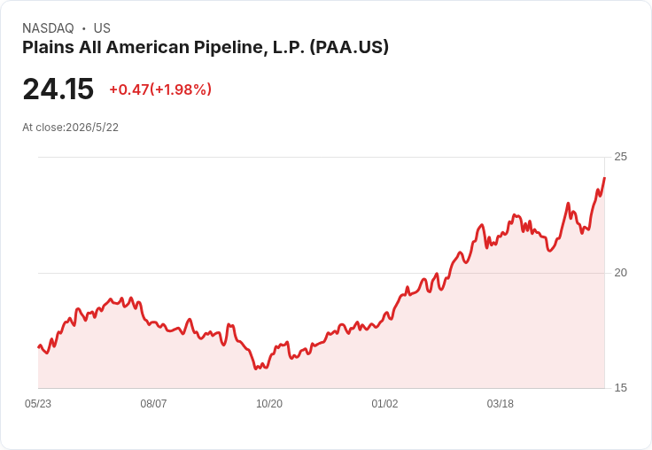
Task: Click the chart's lowest point near 10/20
Action: click(256, 369)
